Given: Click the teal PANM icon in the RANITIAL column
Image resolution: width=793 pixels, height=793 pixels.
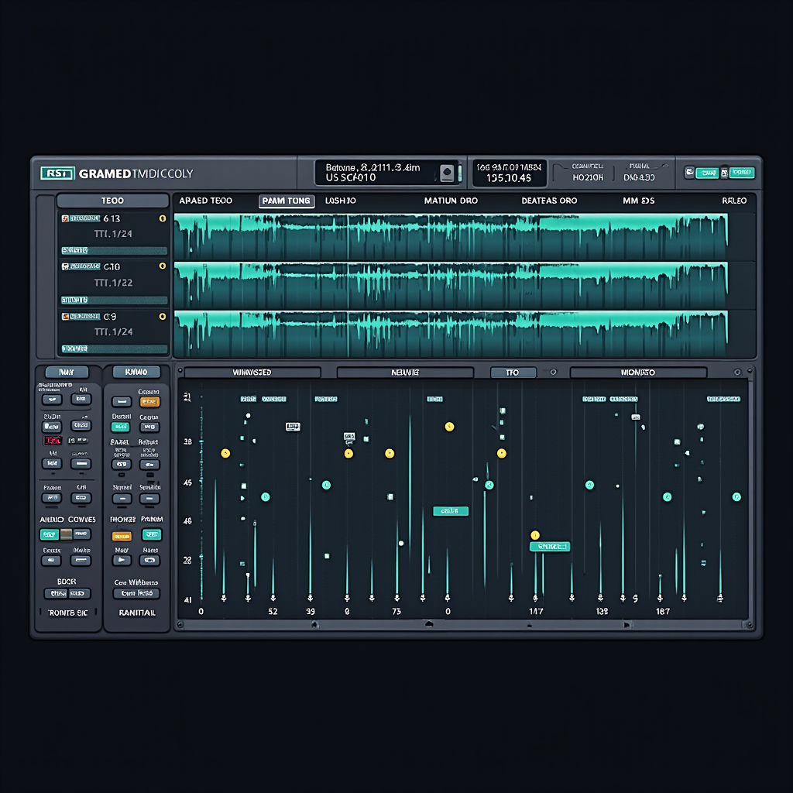Looking at the screenshot, I should point(153,536).
